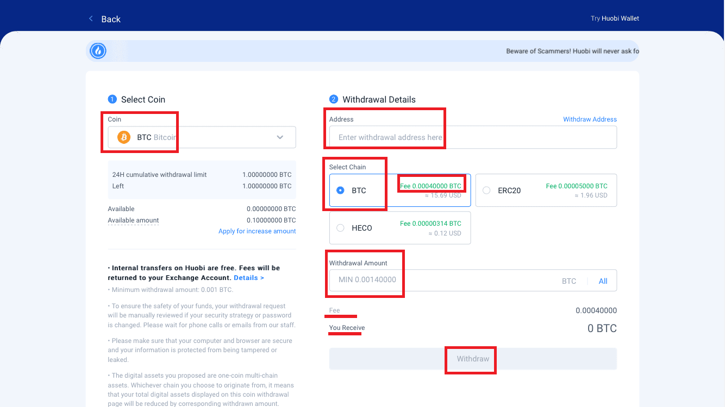
Task: Open the Try Huobi Wallet link
Action: click(615, 18)
